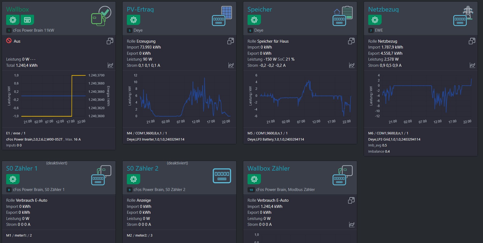Click 'Total 1.240,4 kWh' value
The height and width of the screenshot is (243, 483).
22,65
